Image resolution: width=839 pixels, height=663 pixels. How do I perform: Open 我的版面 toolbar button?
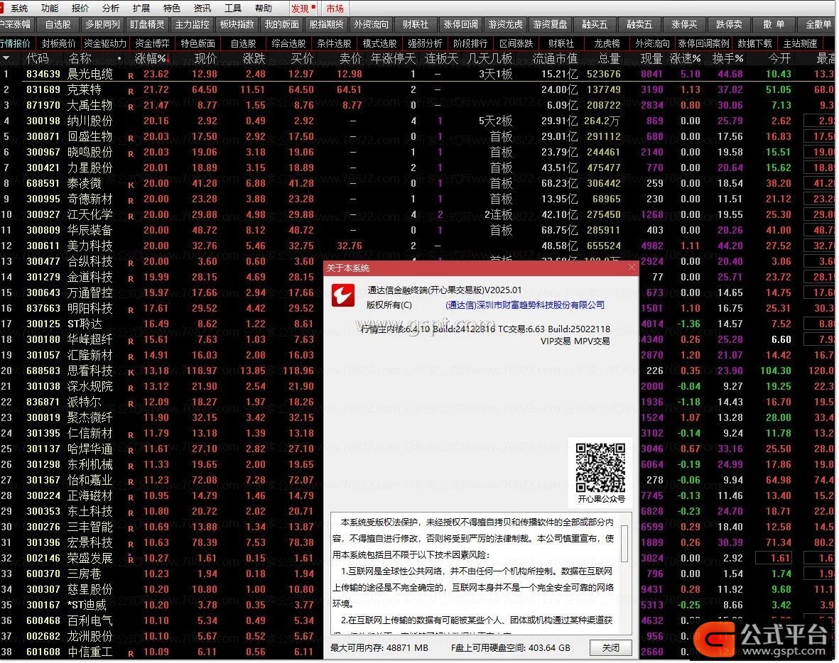(282, 24)
